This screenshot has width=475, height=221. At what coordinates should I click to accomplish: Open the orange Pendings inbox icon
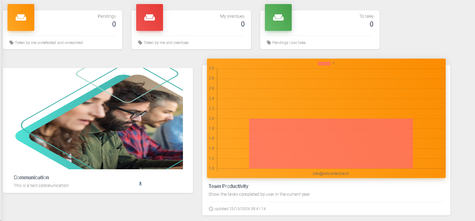coord(21,17)
